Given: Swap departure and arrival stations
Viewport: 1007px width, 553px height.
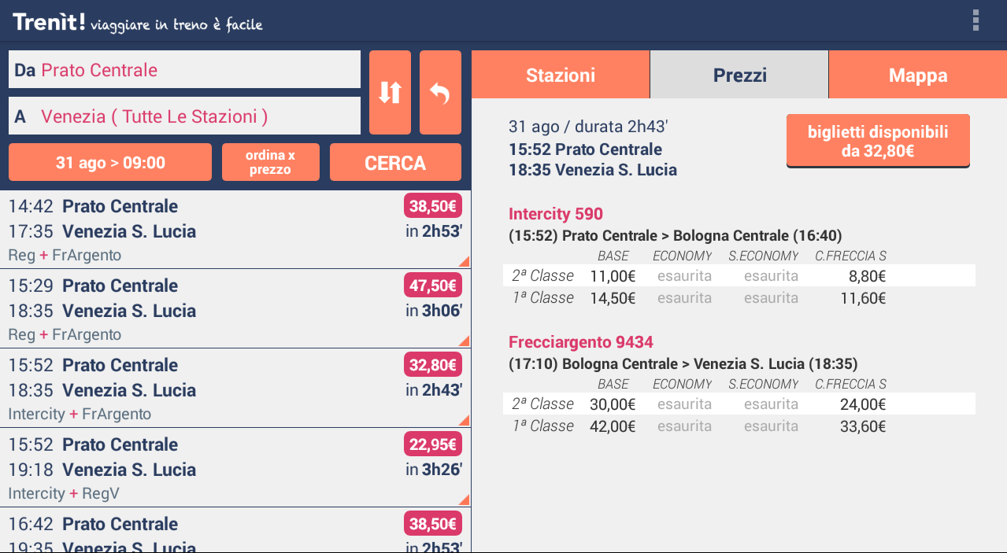Looking at the screenshot, I should coord(390,93).
